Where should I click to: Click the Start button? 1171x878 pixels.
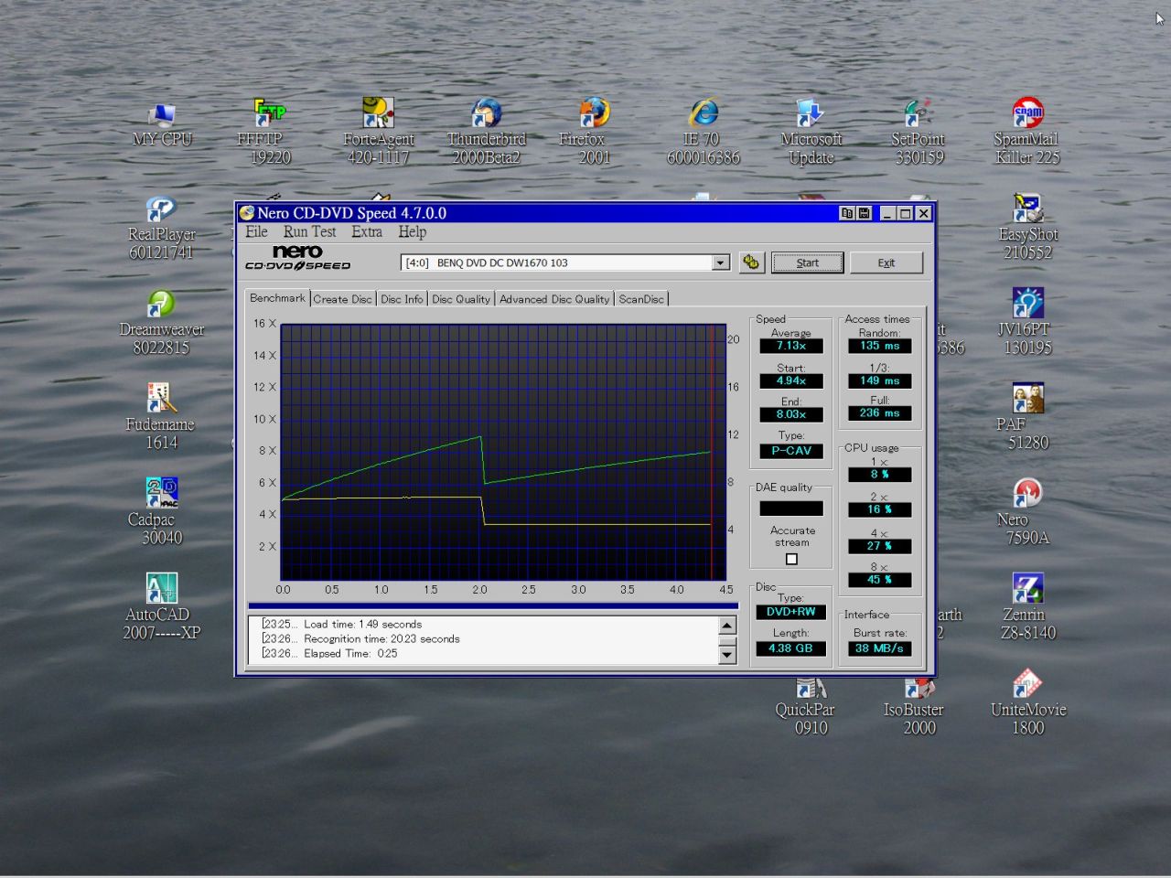click(808, 262)
